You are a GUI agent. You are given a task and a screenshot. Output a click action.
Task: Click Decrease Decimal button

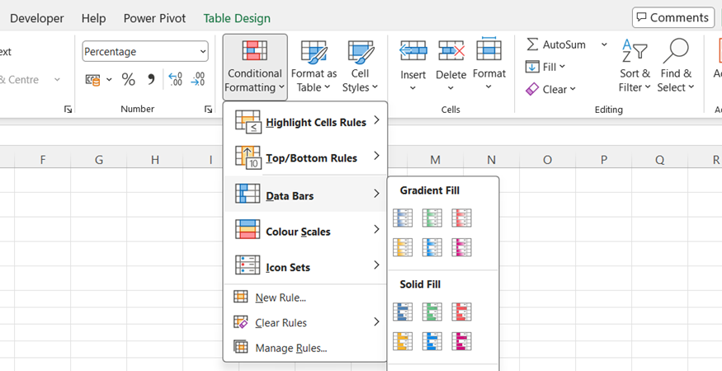pyautogui.click(x=198, y=80)
